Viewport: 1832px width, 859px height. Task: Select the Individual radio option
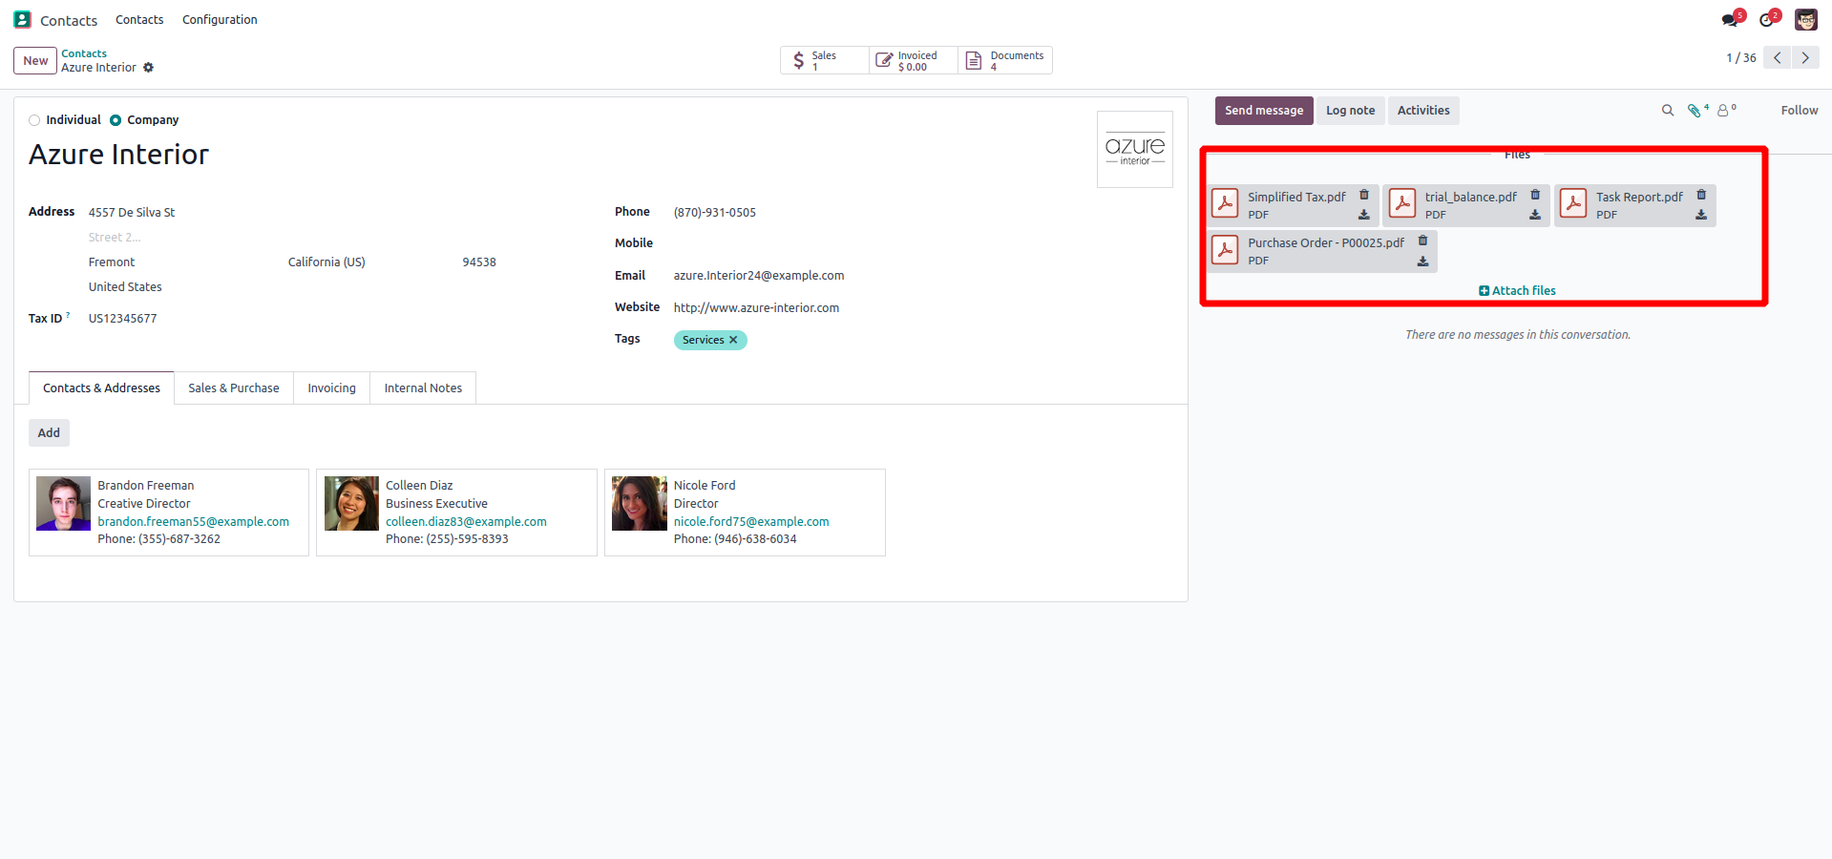coord(34,120)
